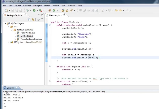Click Collapse All in Package Explorer
Screen dimensions: 159x109
[29, 20]
